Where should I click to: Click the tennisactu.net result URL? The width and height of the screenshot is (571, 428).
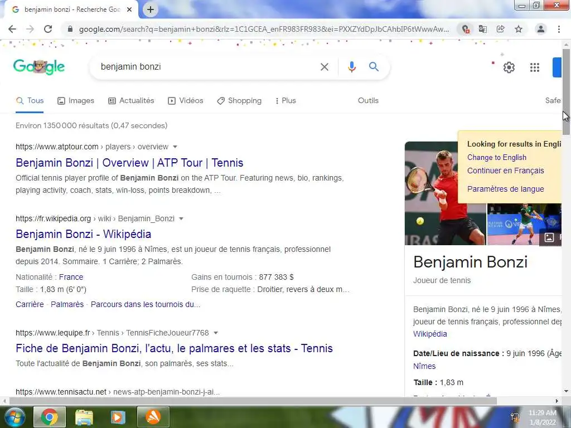coord(118,392)
